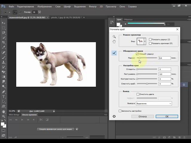Switch to Mini Bridge tab
Image resolution: width=191 pixels, height=143 pixels.
pyautogui.click(x=14, y=115)
